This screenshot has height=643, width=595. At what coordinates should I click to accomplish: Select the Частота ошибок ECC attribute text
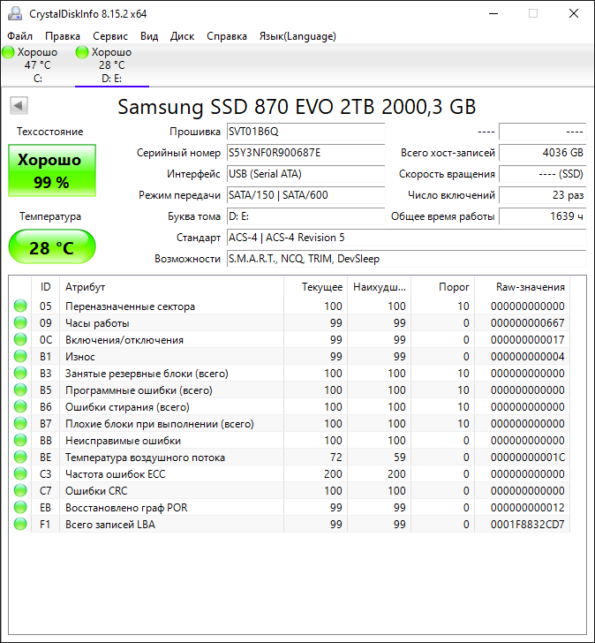pos(115,474)
